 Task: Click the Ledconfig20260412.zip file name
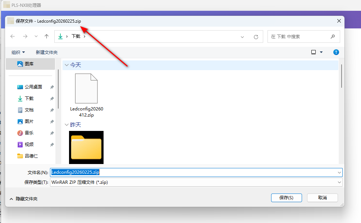click(87, 112)
